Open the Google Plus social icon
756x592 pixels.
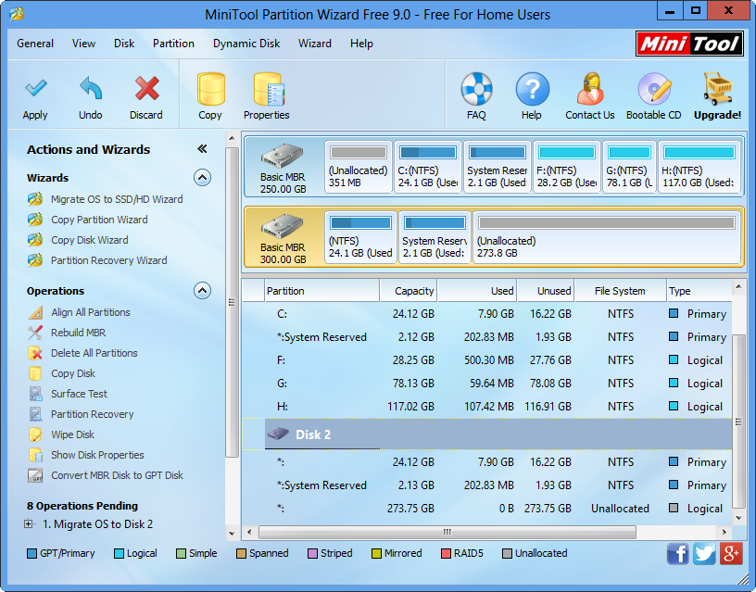[x=731, y=553]
